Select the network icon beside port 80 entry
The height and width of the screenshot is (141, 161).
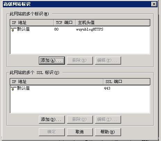click(14, 29)
